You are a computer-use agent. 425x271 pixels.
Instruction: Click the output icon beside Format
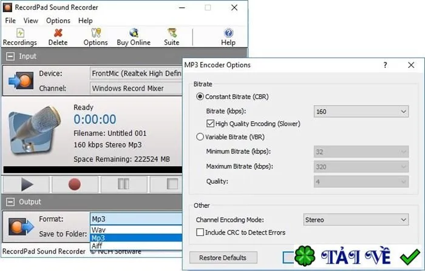[21, 226]
